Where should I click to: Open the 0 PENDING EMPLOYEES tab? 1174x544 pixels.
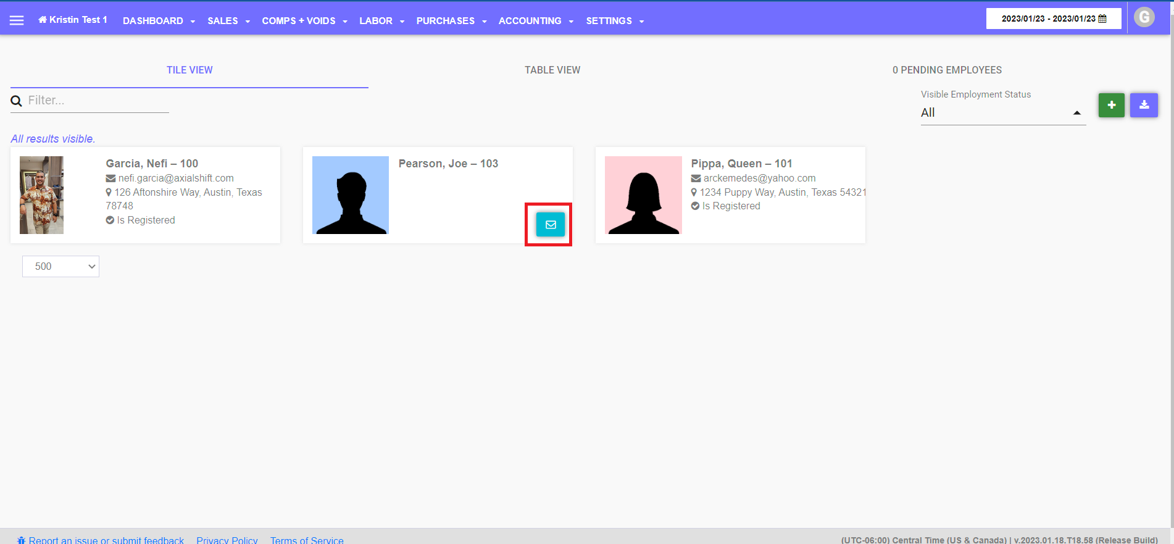947,70
